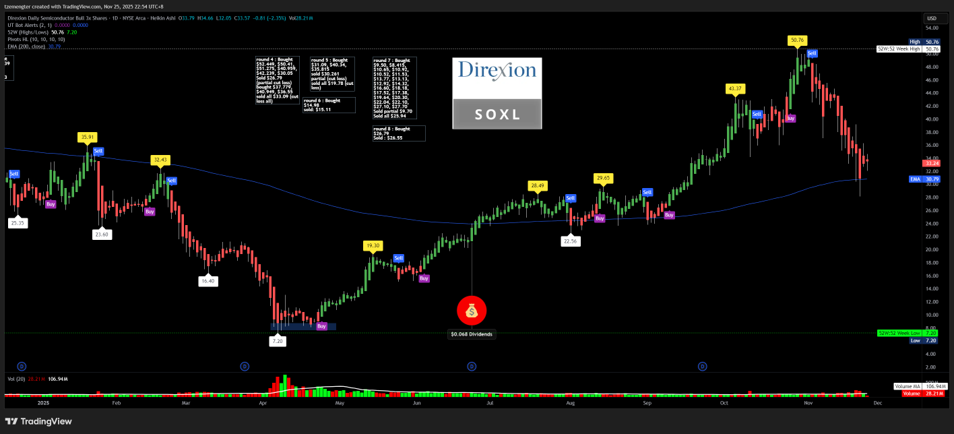
Task: Select the white 23.60 pivot low label
Action: [102, 235]
